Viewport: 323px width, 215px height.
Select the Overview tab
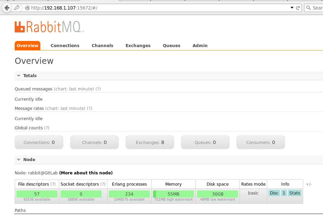coord(27,46)
